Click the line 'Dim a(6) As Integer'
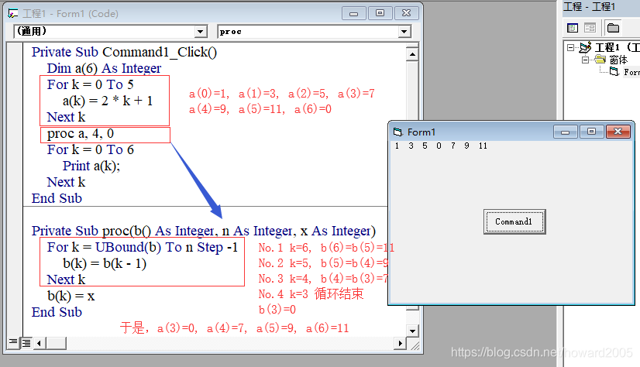The image size is (640, 367). 104,68
